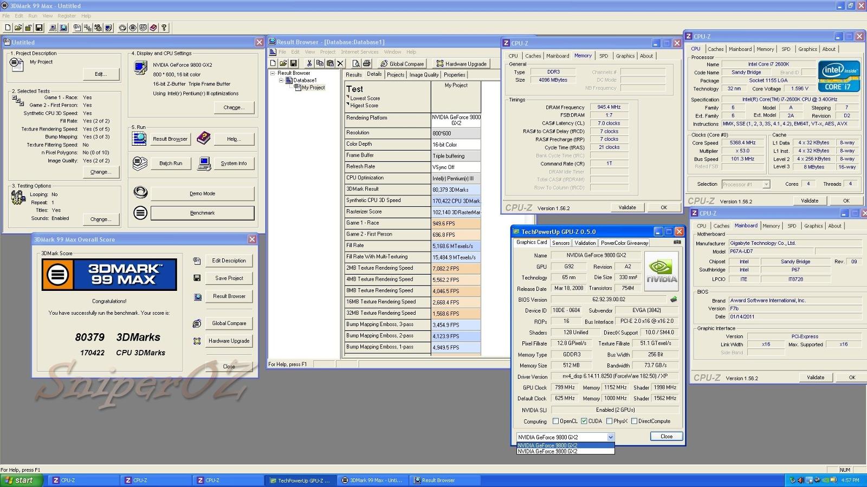This screenshot has height=487, width=867.
Task: Toggle the CUDA checkbox in GPU-Z
Action: (584, 421)
